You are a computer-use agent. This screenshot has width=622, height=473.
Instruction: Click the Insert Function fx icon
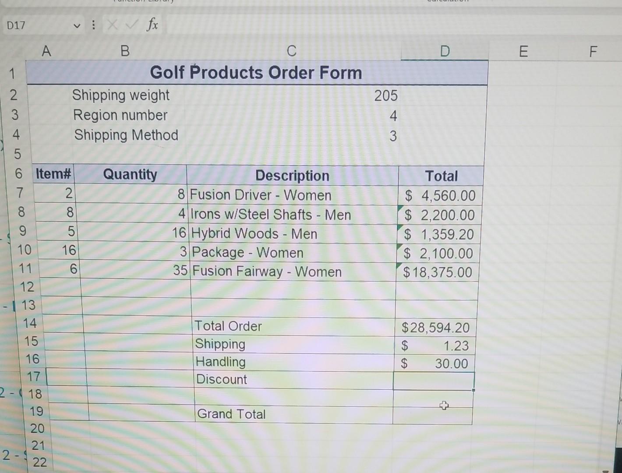pyautogui.click(x=152, y=25)
